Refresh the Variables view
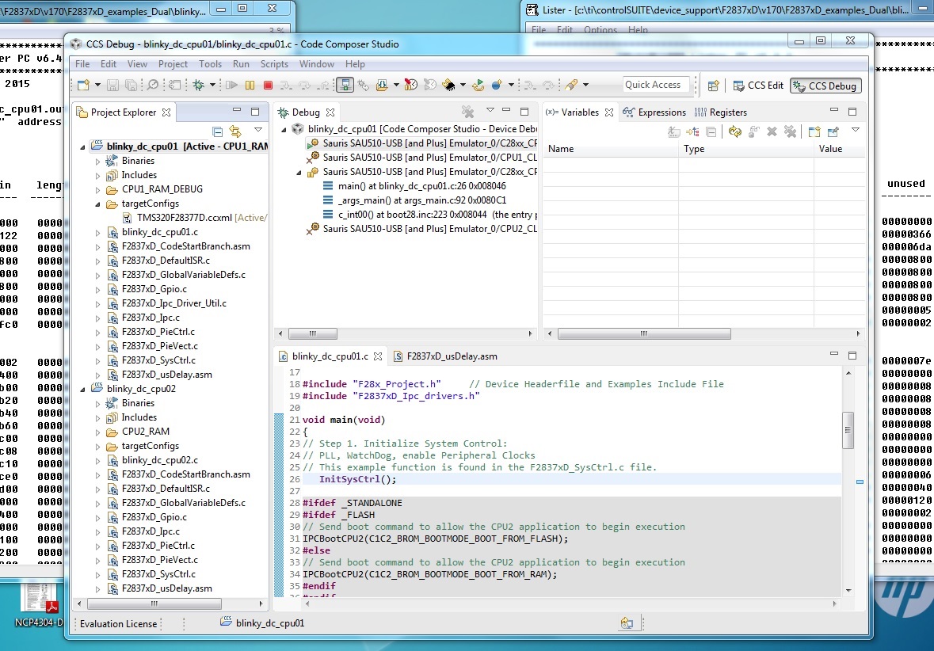Viewport: 934px width, 651px height. point(734,132)
